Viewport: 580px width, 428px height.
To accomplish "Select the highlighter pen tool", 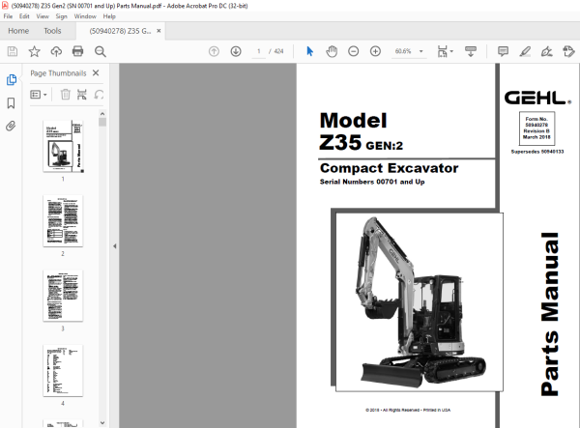I will (525, 51).
